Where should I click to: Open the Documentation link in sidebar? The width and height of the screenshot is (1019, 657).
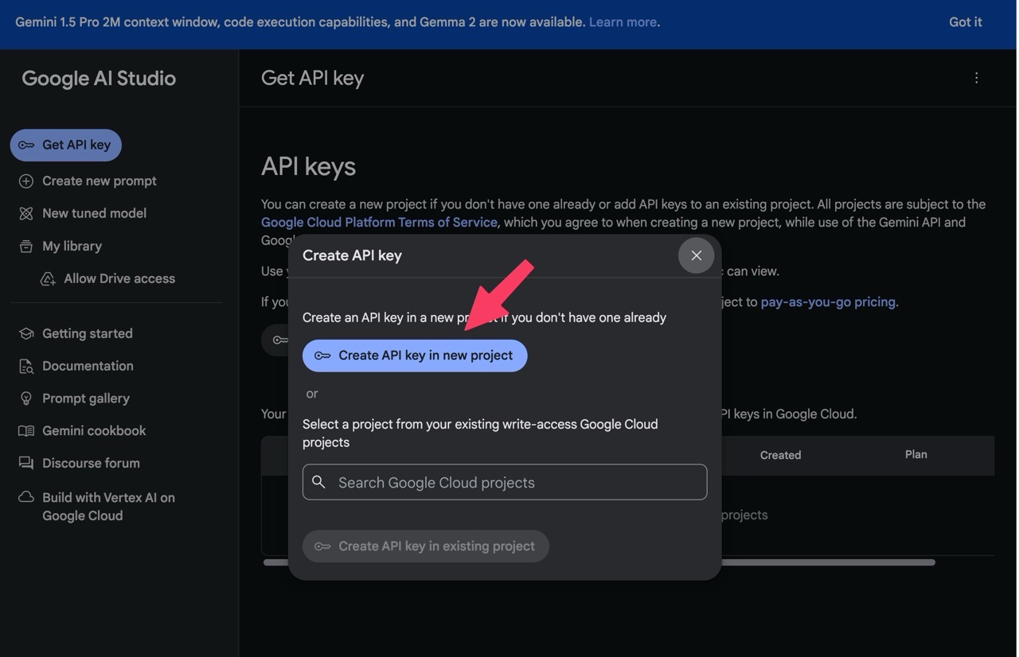[x=88, y=366]
